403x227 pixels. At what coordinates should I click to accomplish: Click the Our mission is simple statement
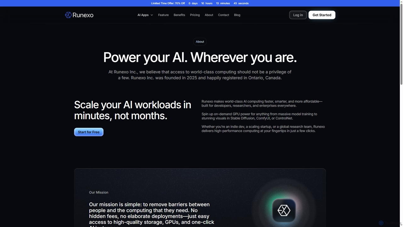click(x=152, y=216)
